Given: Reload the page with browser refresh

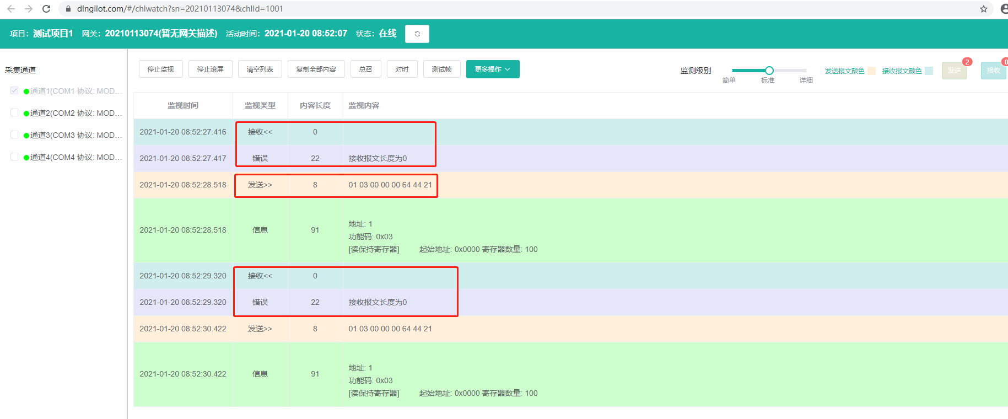Looking at the screenshot, I should (x=46, y=9).
